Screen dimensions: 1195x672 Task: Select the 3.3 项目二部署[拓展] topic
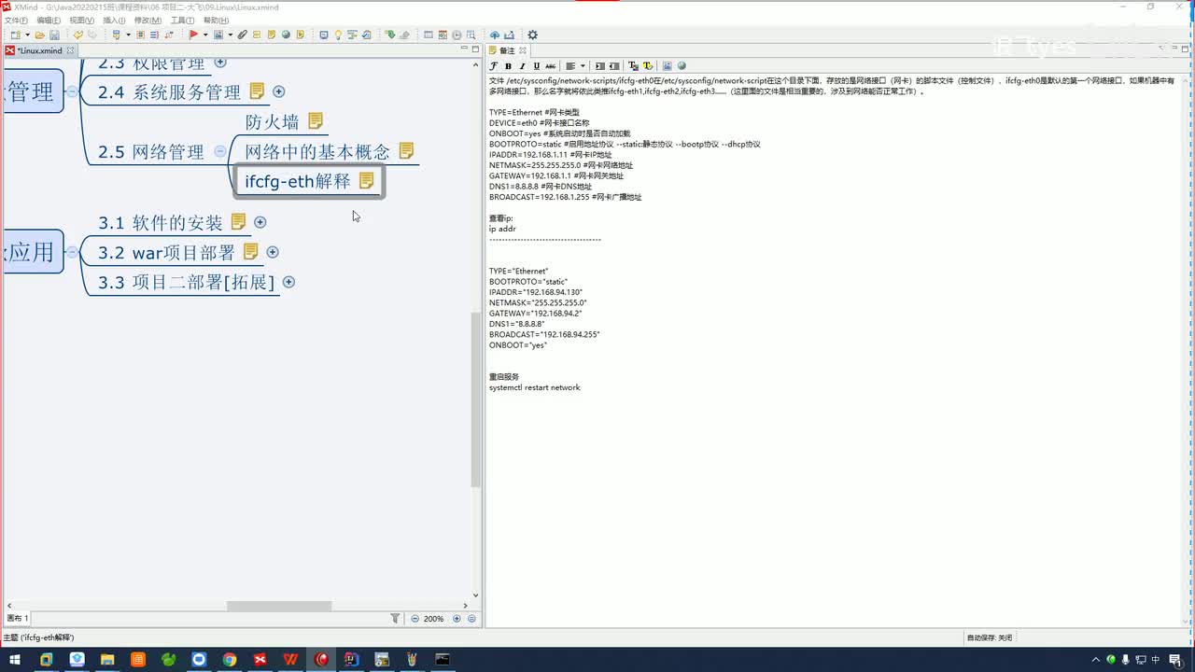click(x=187, y=282)
